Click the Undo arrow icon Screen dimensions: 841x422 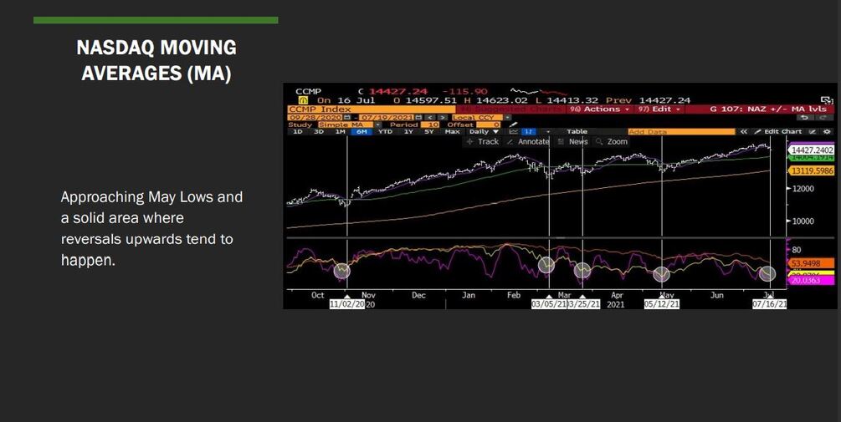pos(805,117)
